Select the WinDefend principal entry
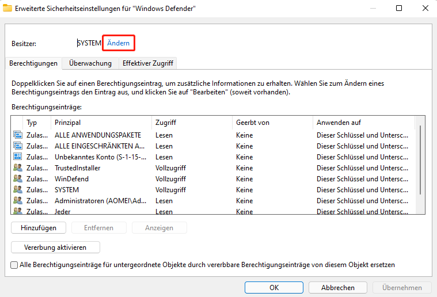 click(71, 178)
